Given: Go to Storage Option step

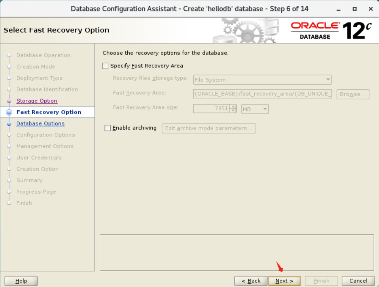Looking at the screenshot, I should pos(37,100).
